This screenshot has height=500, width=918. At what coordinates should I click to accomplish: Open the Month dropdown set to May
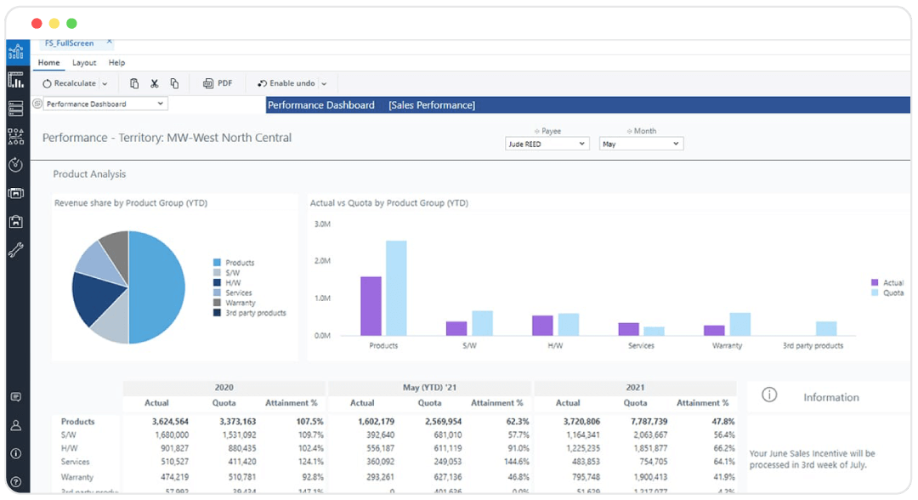pyautogui.click(x=641, y=143)
